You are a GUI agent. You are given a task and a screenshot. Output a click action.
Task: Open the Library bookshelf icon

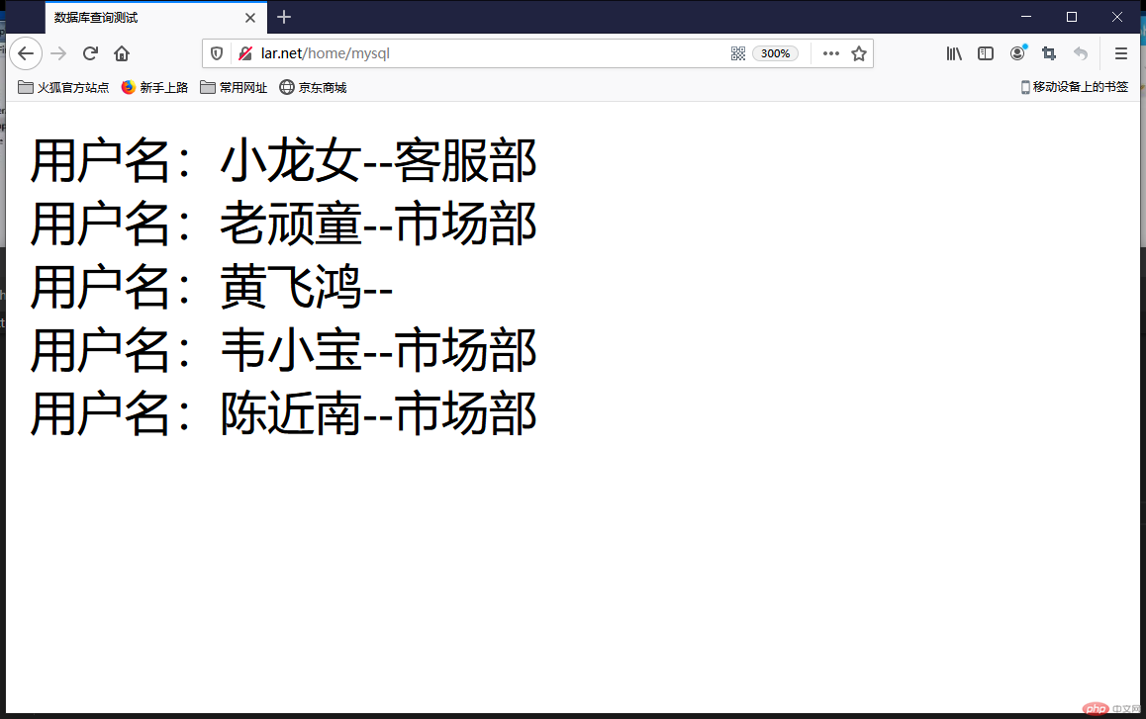(954, 53)
